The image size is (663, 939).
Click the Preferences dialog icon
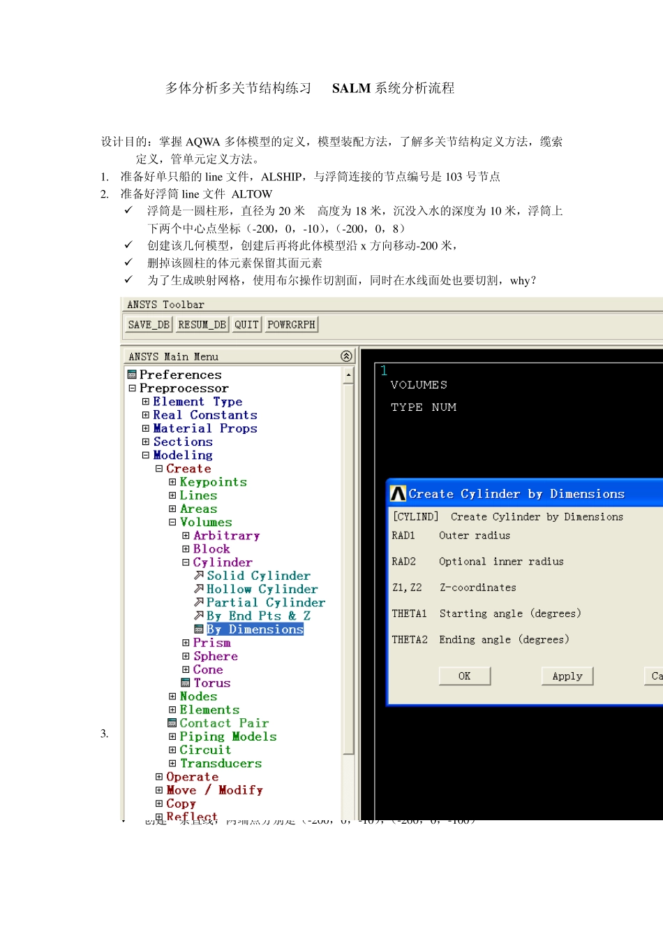[132, 375]
